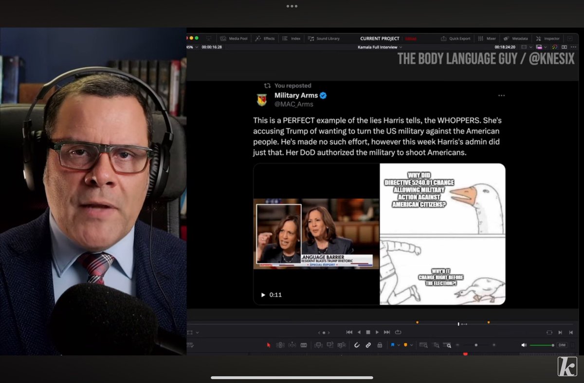This screenshot has width=584, height=383.
Task: Click the Detail Zoom icon
Action: [x=436, y=345]
